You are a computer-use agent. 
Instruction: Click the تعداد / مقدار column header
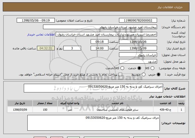45,103
